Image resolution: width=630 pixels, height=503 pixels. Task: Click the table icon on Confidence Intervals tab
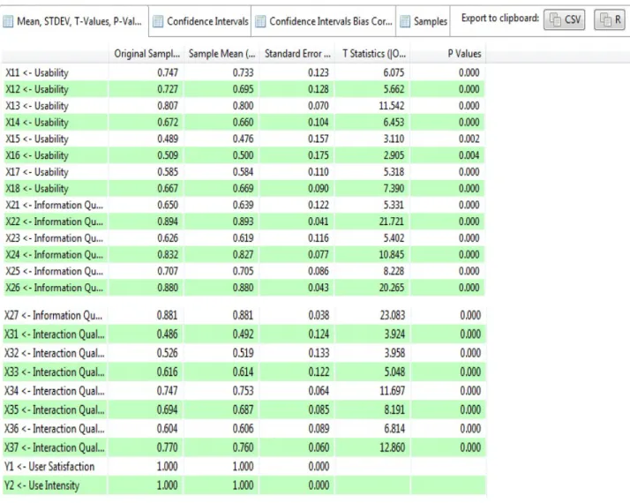(158, 21)
